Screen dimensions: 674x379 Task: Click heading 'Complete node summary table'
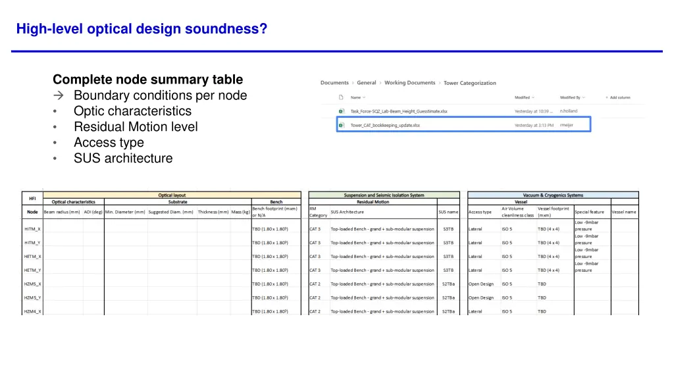tap(148, 80)
